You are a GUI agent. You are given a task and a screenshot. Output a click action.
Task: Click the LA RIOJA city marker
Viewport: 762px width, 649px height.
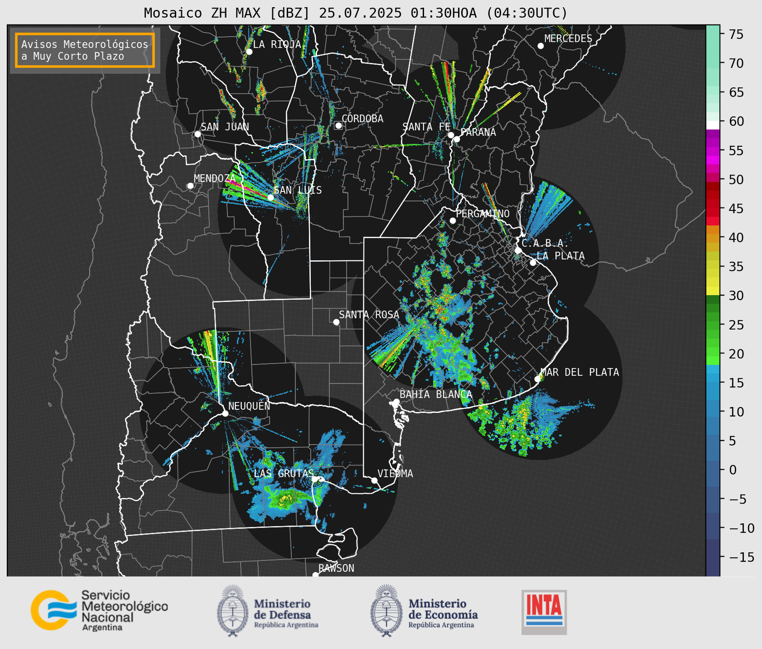click(x=249, y=52)
